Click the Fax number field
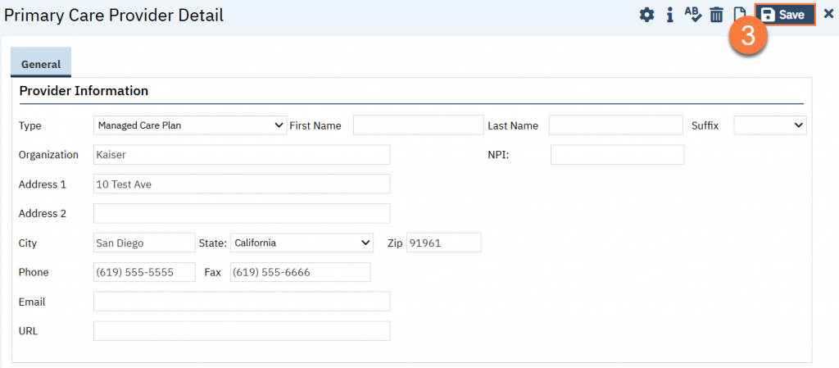The image size is (839, 368). pos(300,273)
